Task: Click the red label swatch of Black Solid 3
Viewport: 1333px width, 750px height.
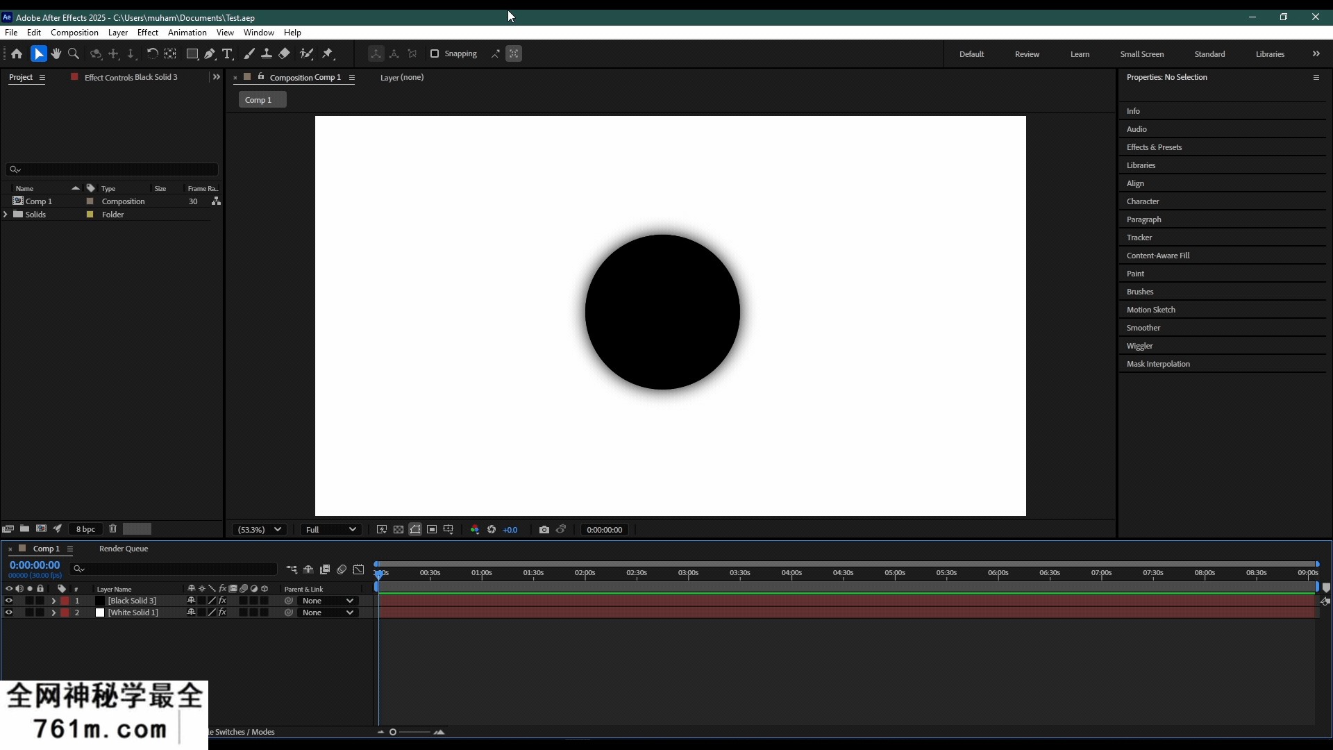Action: (65, 601)
